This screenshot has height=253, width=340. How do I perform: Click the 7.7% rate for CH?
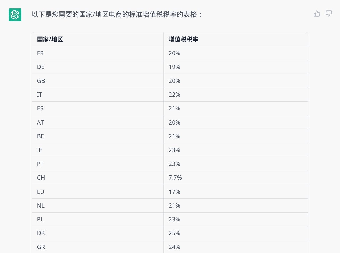point(175,178)
